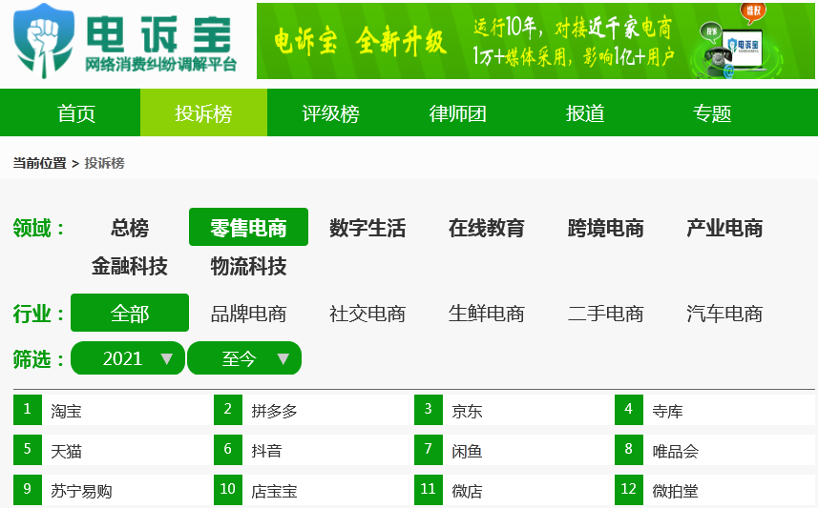Open the 2021 year dropdown
The width and height of the screenshot is (818, 508).
click(x=128, y=358)
